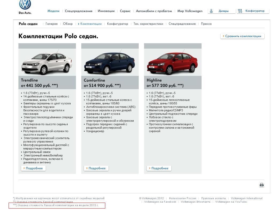Click Подробнее under Highline
This screenshot has height=224, width=278.
click(x=159, y=168)
